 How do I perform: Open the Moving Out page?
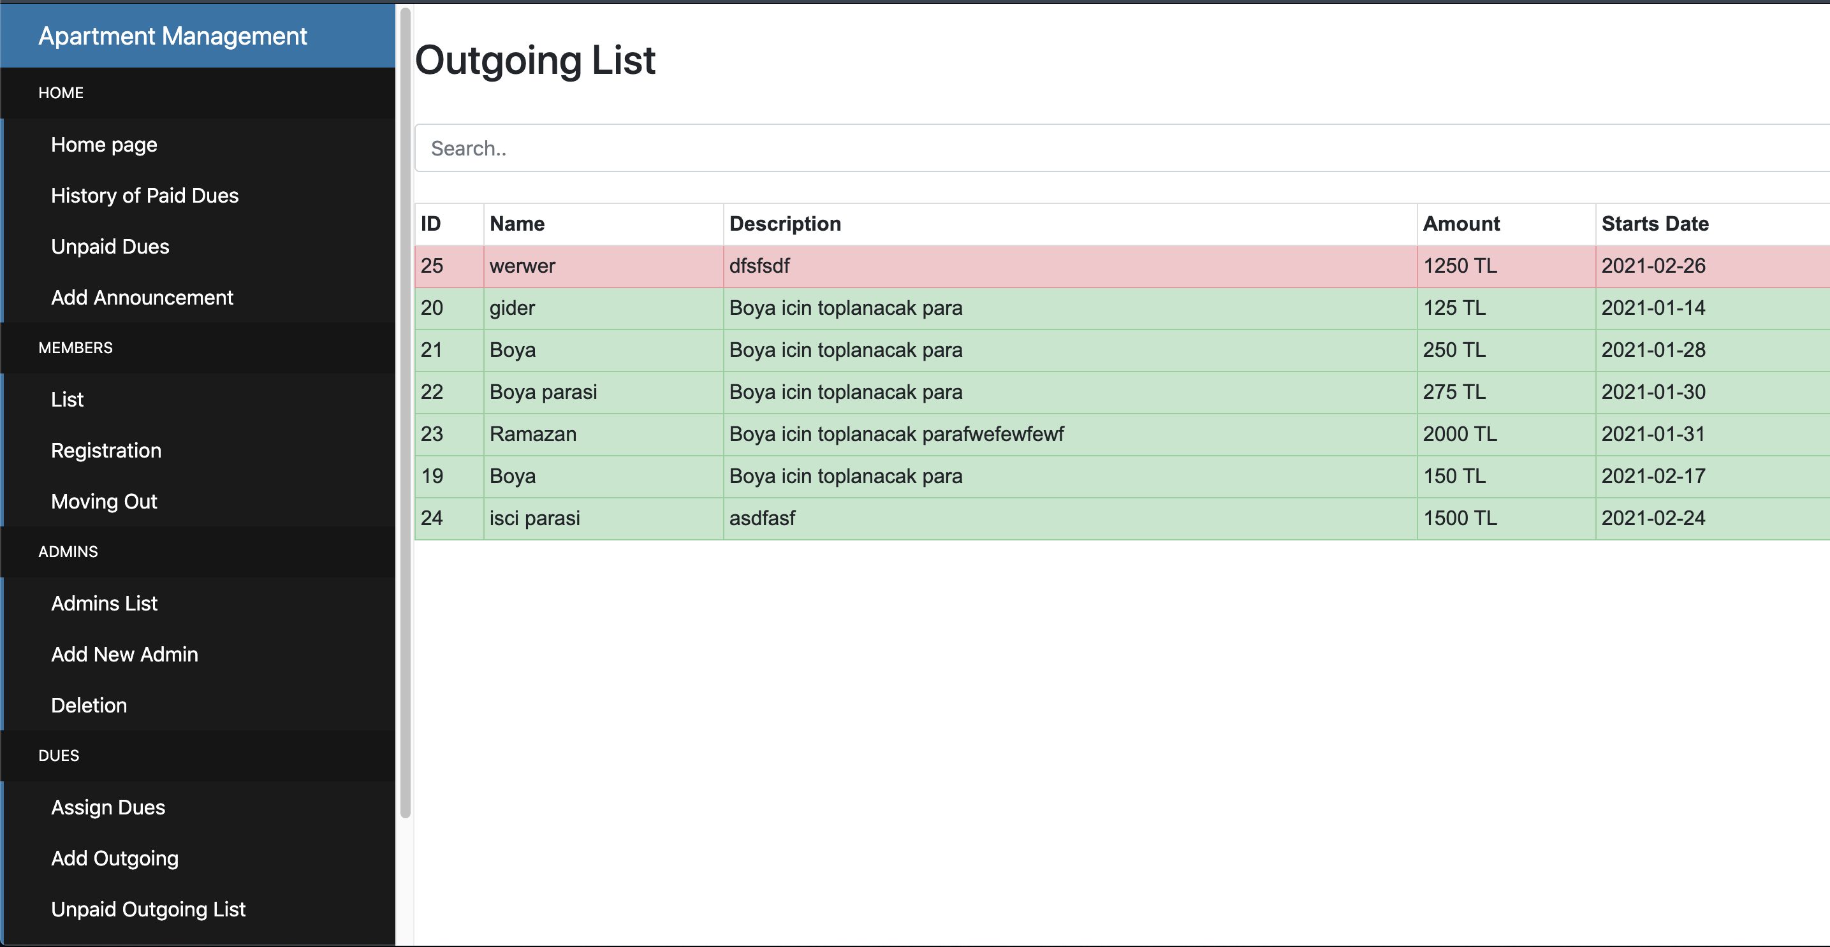(104, 502)
